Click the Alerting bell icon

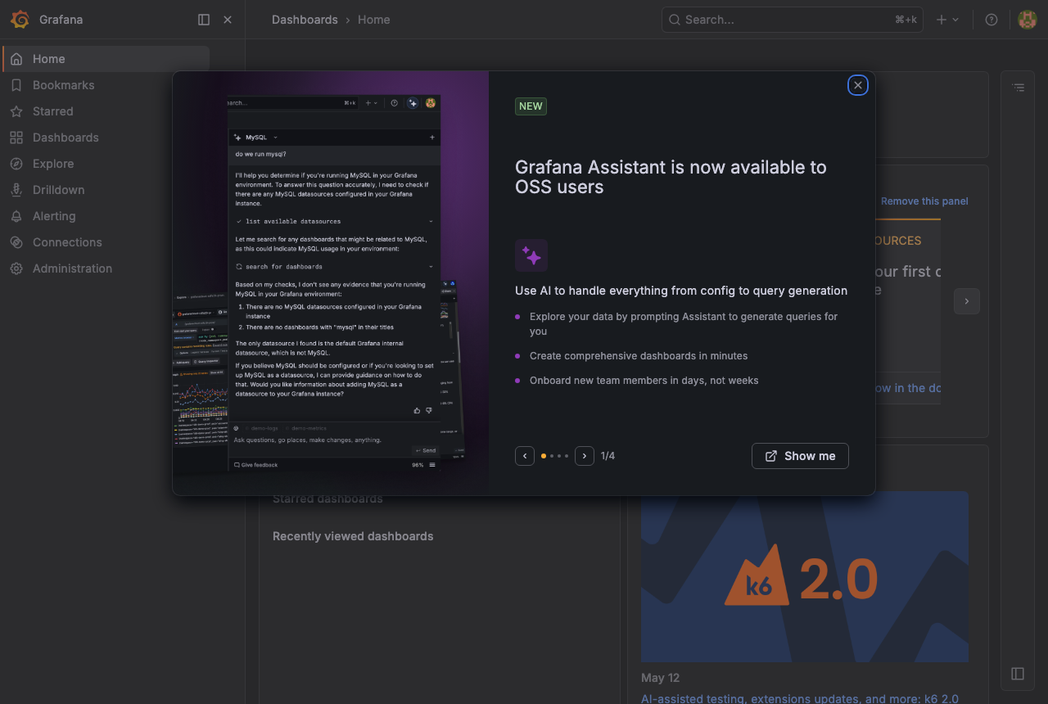[16, 216]
